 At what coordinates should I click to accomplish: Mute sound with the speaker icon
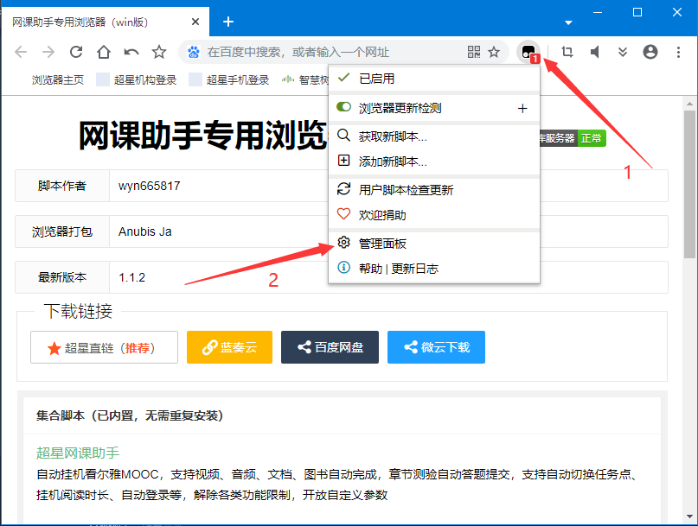(x=595, y=52)
